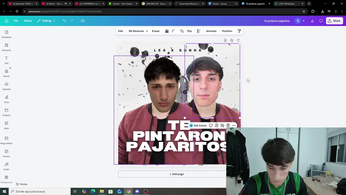346x195 pixels.
Task: Select the Text tool in sidebar
Action: [x=6, y=60]
